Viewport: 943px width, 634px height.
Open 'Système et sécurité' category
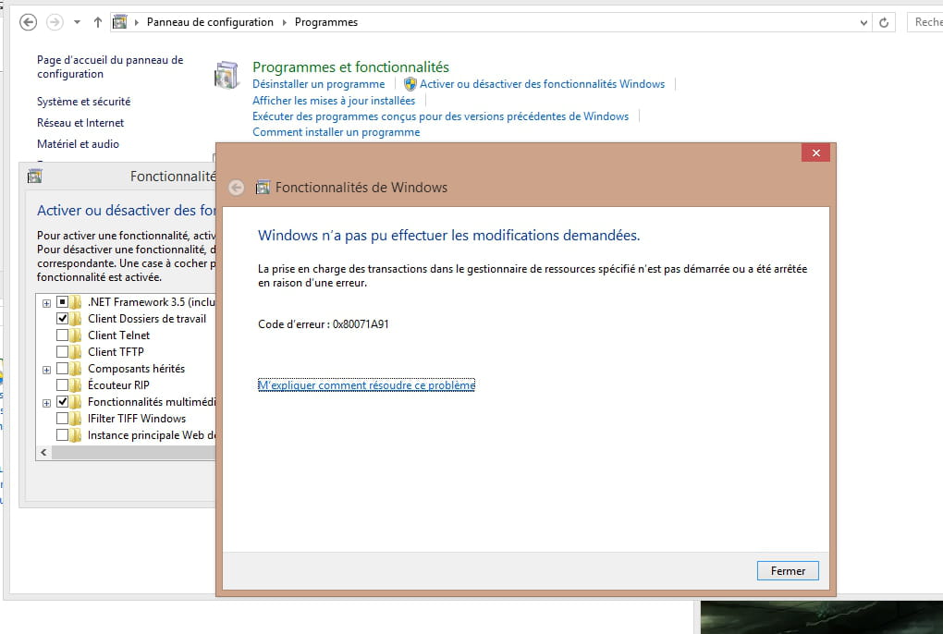[x=83, y=102]
